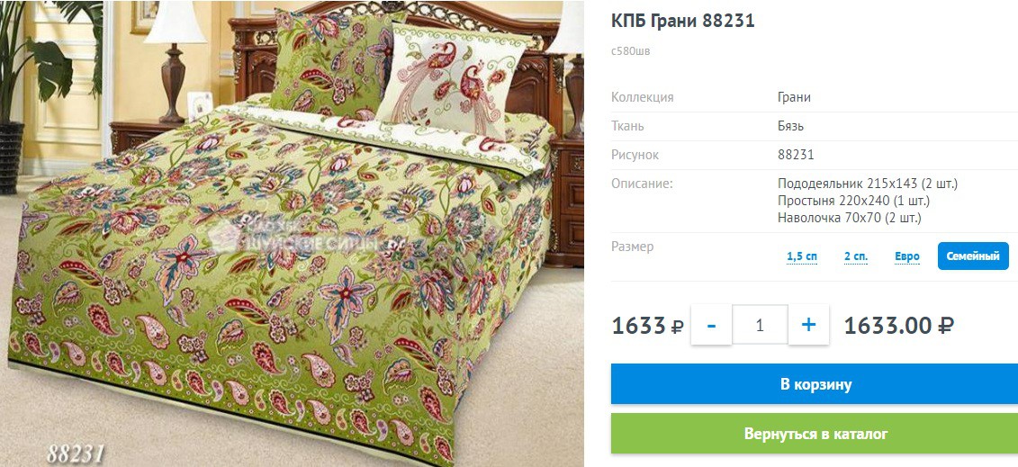Click the Грани collection value
This screenshot has width=1018, height=467.
click(x=794, y=97)
